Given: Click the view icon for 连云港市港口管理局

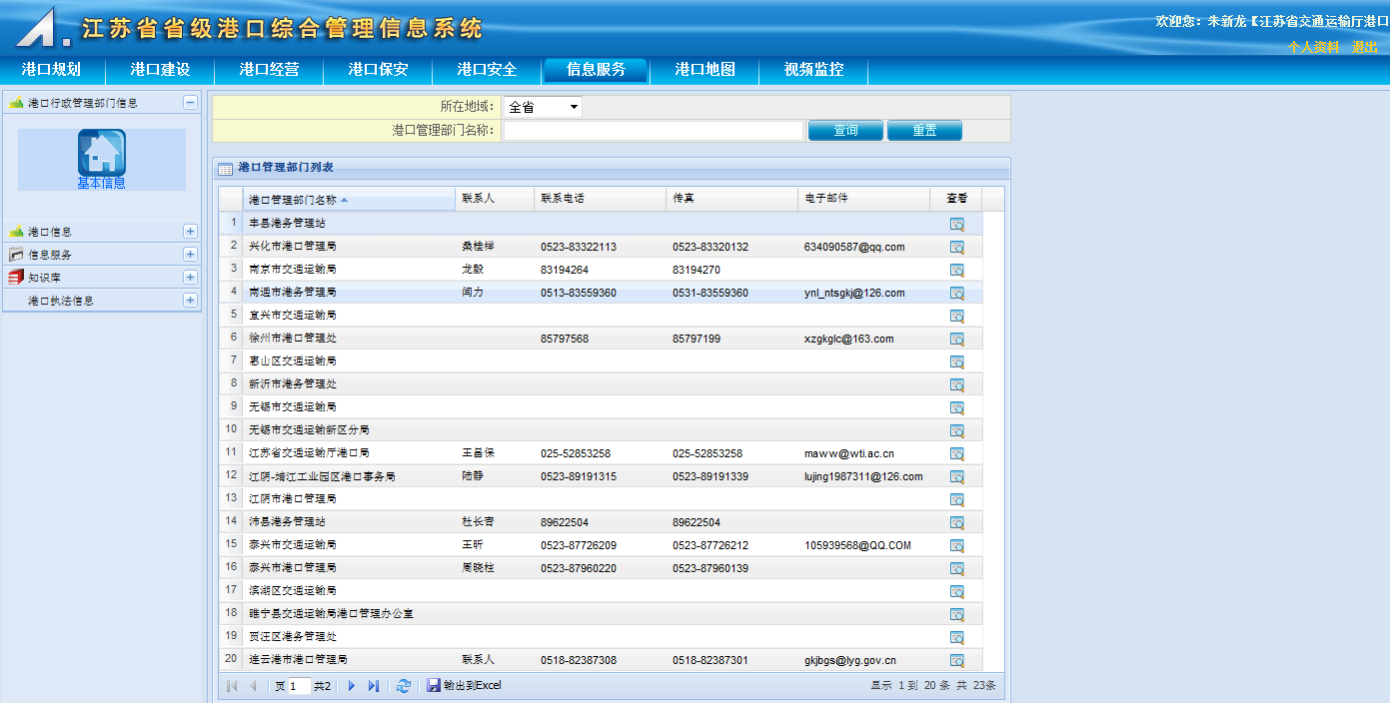Looking at the screenshot, I should point(956,660).
